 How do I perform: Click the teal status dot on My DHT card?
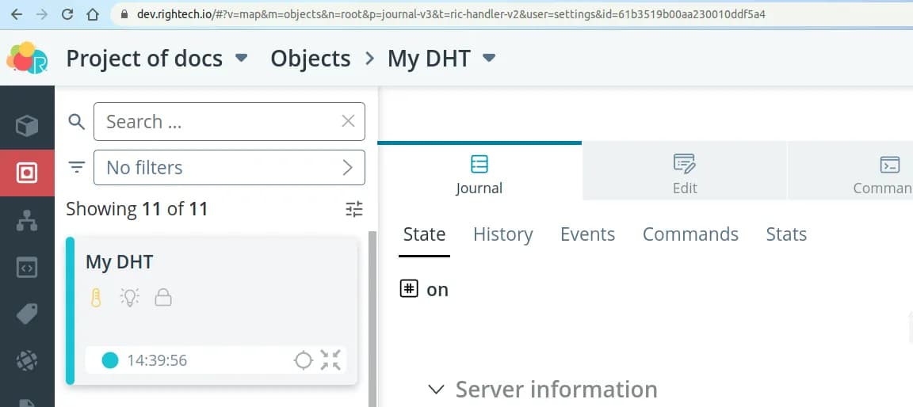tap(110, 361)
